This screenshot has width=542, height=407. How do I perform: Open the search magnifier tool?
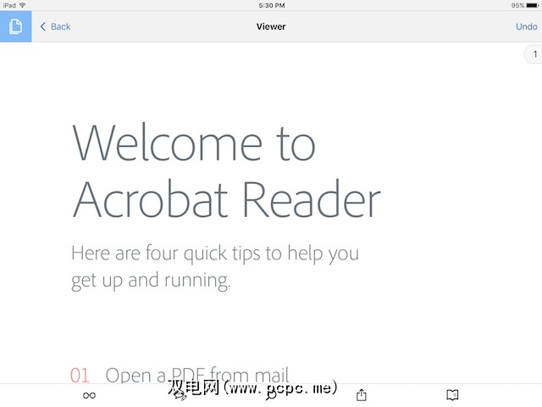[271, 395]
